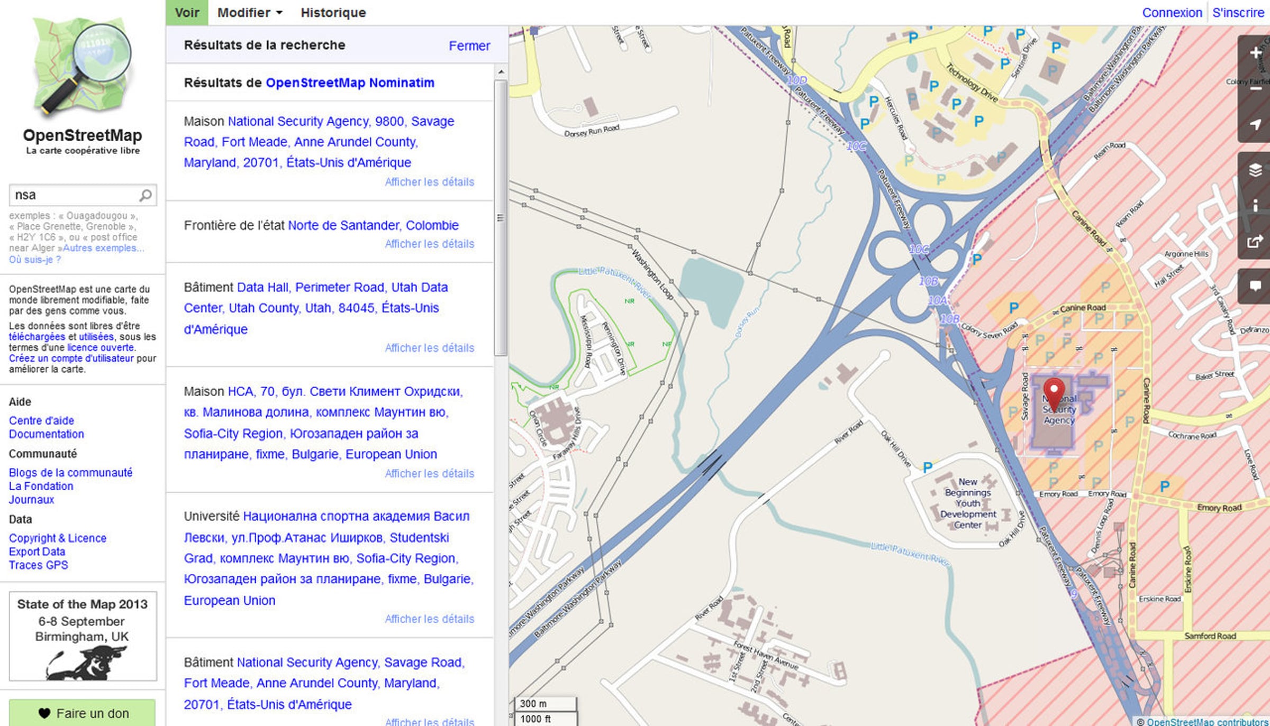
Task: Open La Fondation link
Action: 41,486
